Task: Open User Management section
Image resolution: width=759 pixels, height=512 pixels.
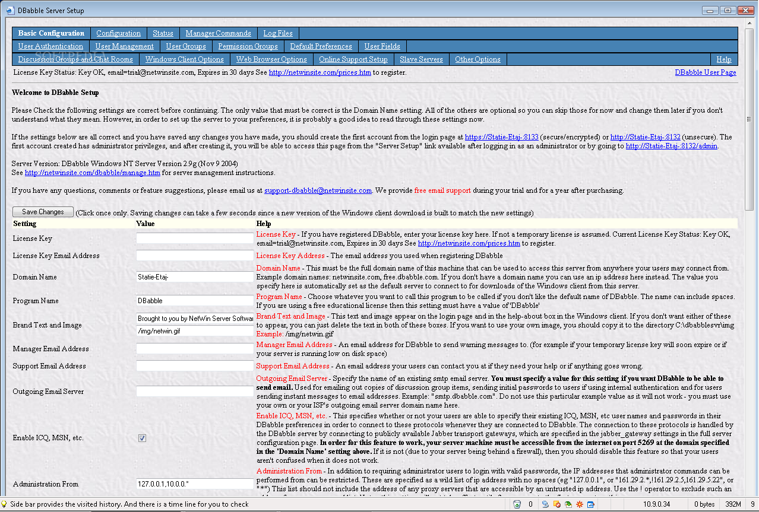Action: (124, 46)
